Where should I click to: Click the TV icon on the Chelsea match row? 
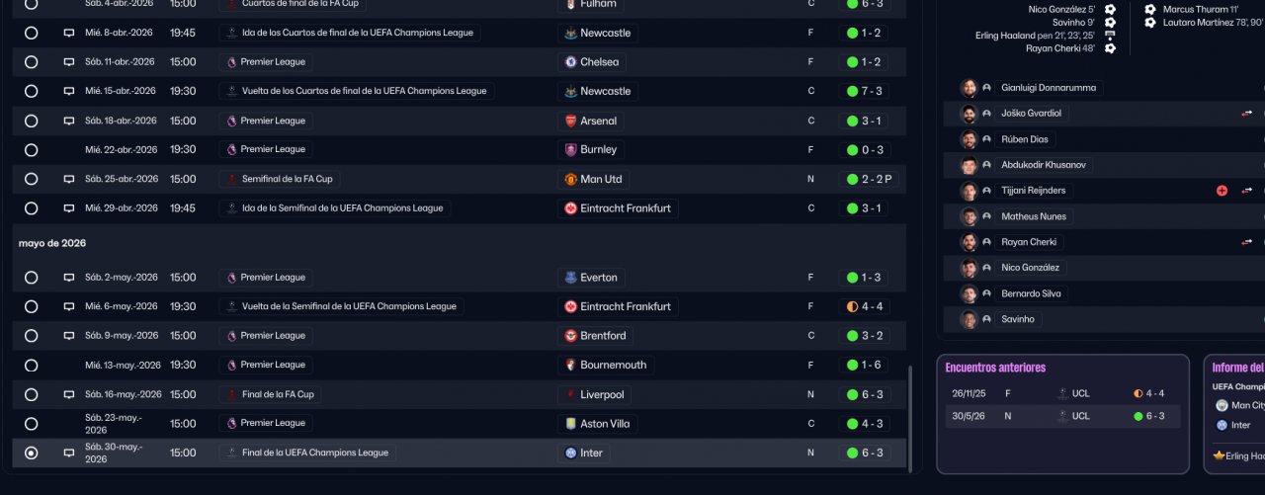coord(69,62)
